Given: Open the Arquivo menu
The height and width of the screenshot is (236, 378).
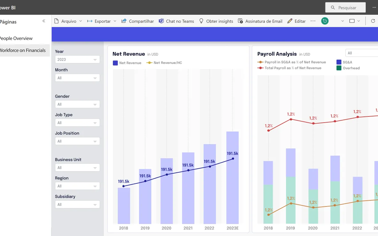Looking at the screenshot, I should point(68,21).
